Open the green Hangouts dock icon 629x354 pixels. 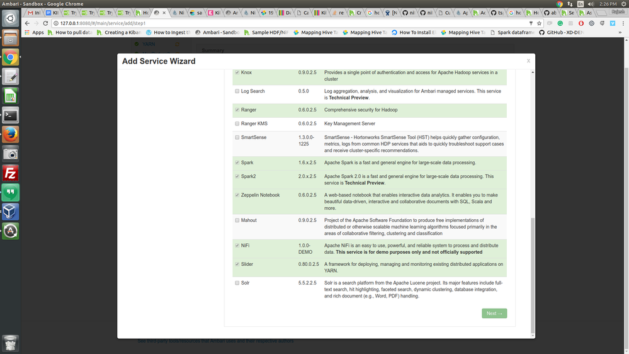[11, 192]
